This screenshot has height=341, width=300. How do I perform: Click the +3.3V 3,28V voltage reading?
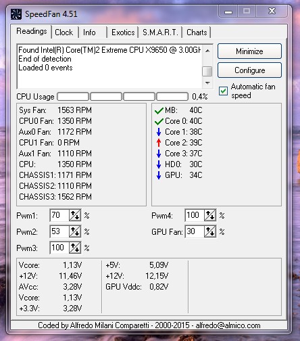50,309
